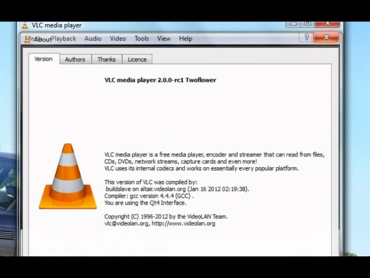This screenshot has height=278, width=370.
Task: Open the Tools menu
Action: [x=141, y=39]
